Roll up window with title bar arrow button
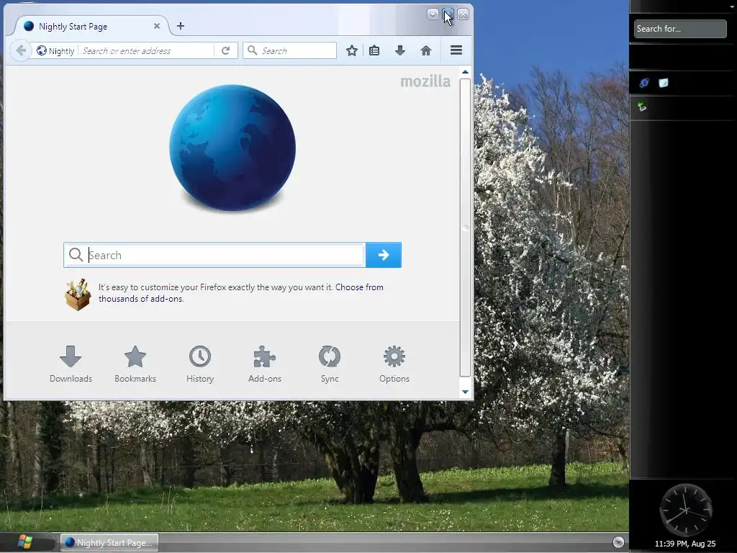Image resolution: width=737 pixels, height=553 pixels. click(433, 14)
